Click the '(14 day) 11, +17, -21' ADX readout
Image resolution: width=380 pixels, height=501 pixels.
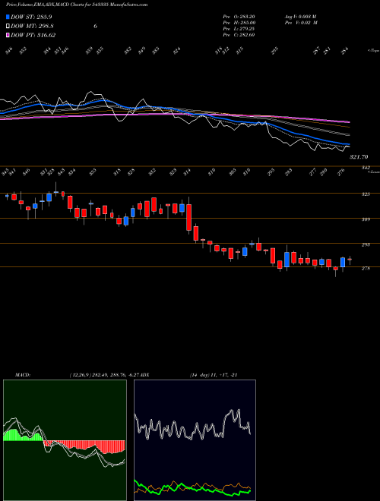point(213,375)
